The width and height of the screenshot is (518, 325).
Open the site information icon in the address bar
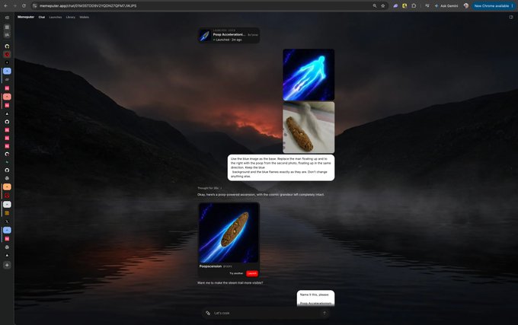tap(35, 6)
